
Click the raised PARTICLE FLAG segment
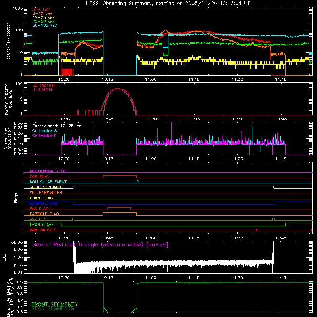click(x=120, y=213)
